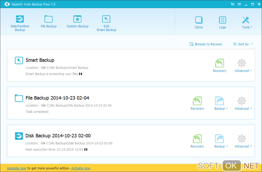Click the File Backup 2014-10-23 folder icon
The width and height of the screenshot is (262, 172).
[x=19, y=98]
